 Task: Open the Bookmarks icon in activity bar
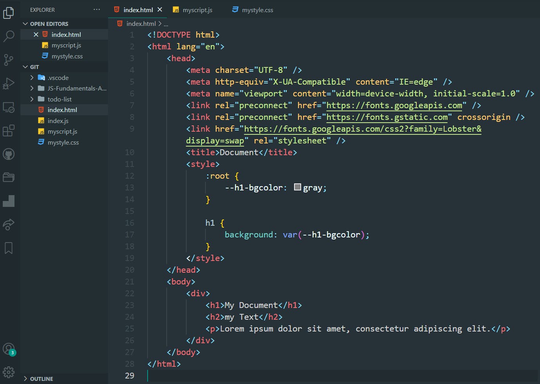8,248
